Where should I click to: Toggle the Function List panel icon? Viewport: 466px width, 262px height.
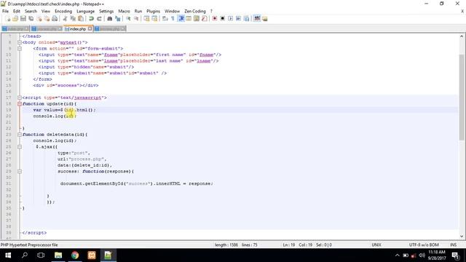pyautogui.click(x=204, y=19)
